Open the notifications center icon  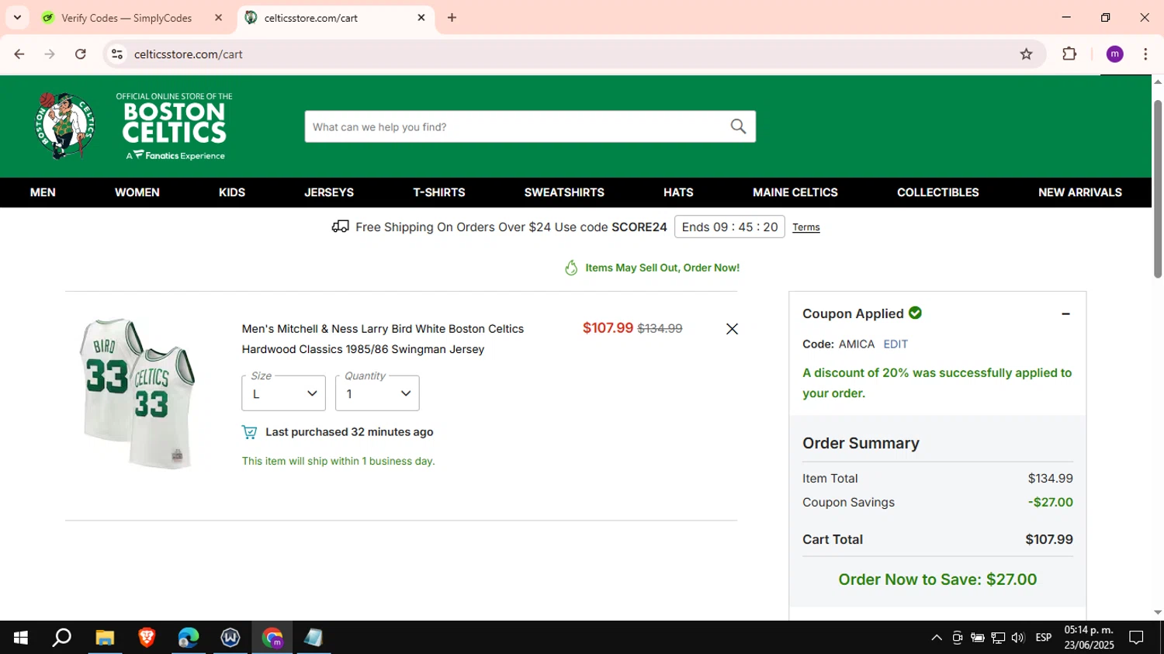[x=1136, y=638]
